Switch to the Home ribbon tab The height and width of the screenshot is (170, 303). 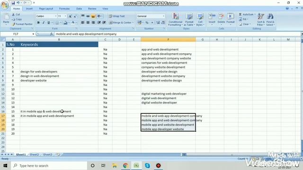(x=17, y=8)
